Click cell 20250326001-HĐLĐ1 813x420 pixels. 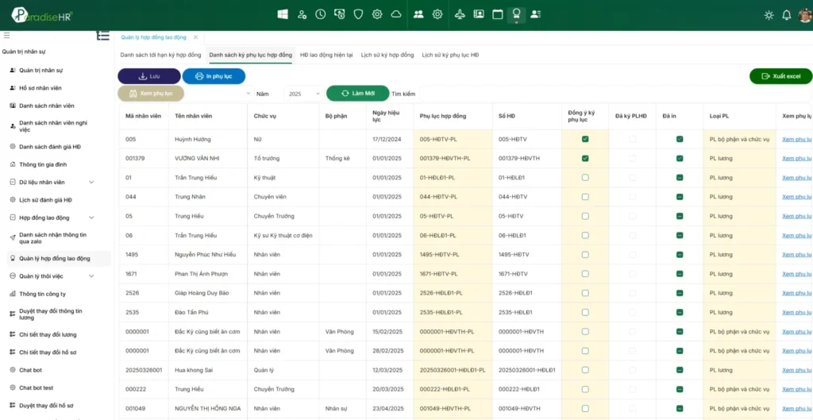point(527,370)
